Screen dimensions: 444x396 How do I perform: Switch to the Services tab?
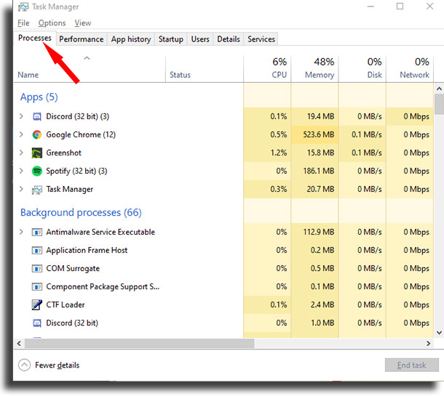pyautogui.click(x=261, y=39)
